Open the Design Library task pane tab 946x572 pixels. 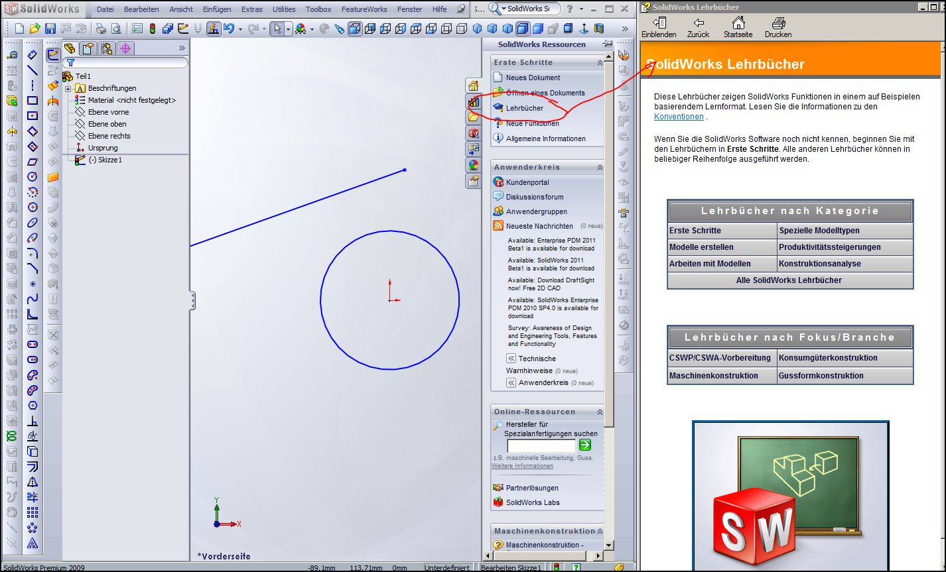tap(473, 101)
